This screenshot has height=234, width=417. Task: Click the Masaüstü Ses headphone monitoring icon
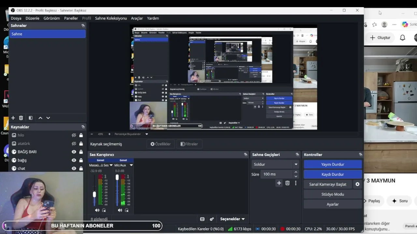click(104, 210)
